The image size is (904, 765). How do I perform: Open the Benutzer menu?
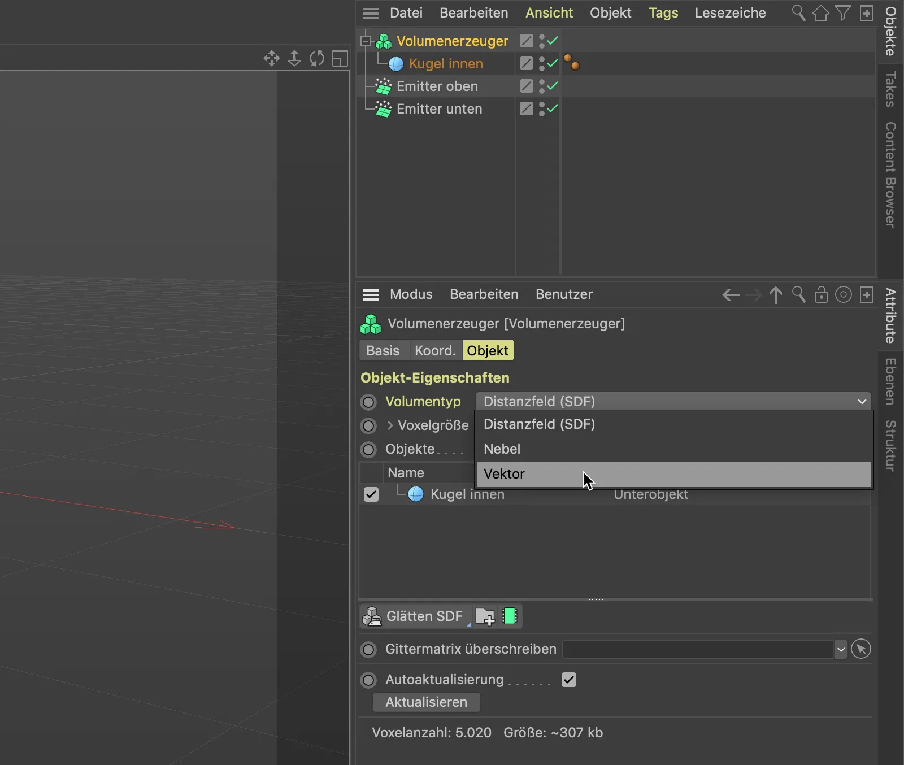click(564, 294)
